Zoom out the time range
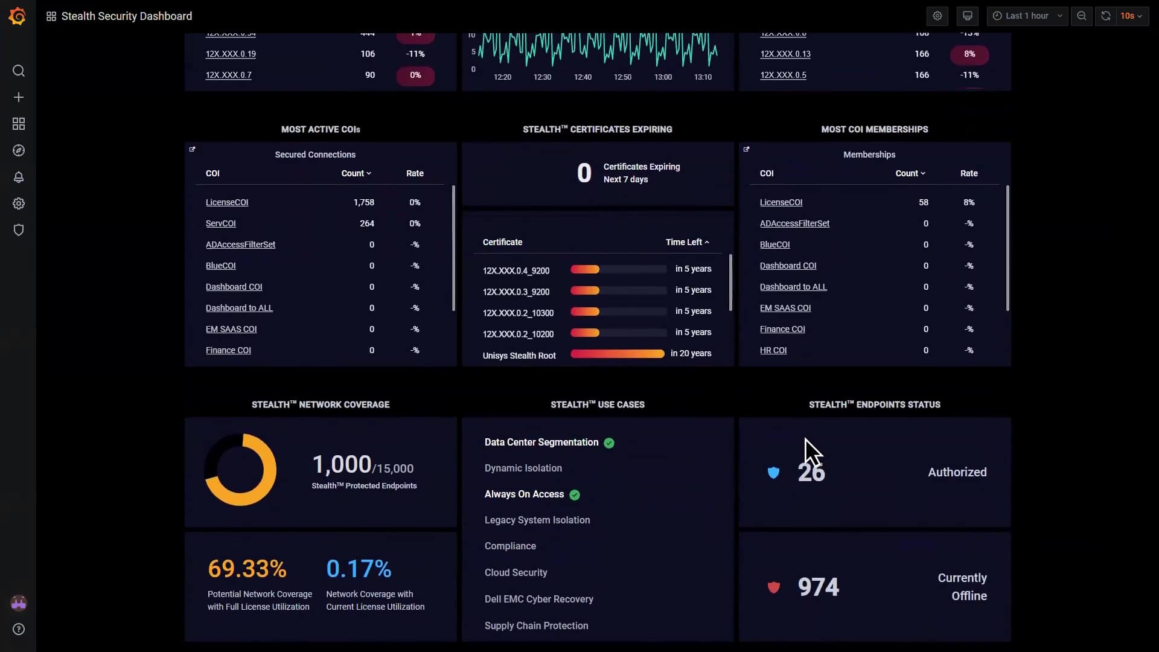Screen dimensions: 1159x652 (x=1082, y=16)
